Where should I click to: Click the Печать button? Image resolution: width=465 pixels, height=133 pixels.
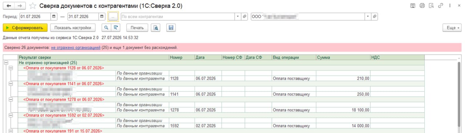tap(137, 28)
